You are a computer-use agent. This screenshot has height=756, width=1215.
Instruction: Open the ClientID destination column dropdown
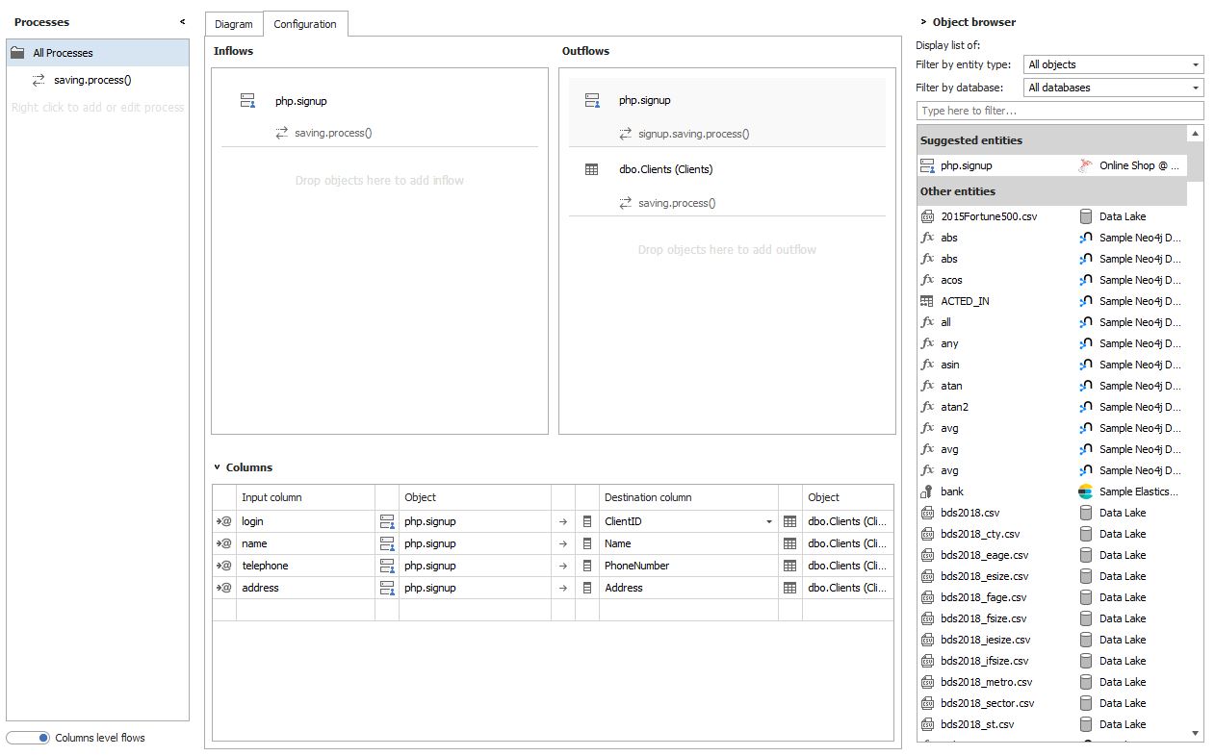tap(768, 521)
